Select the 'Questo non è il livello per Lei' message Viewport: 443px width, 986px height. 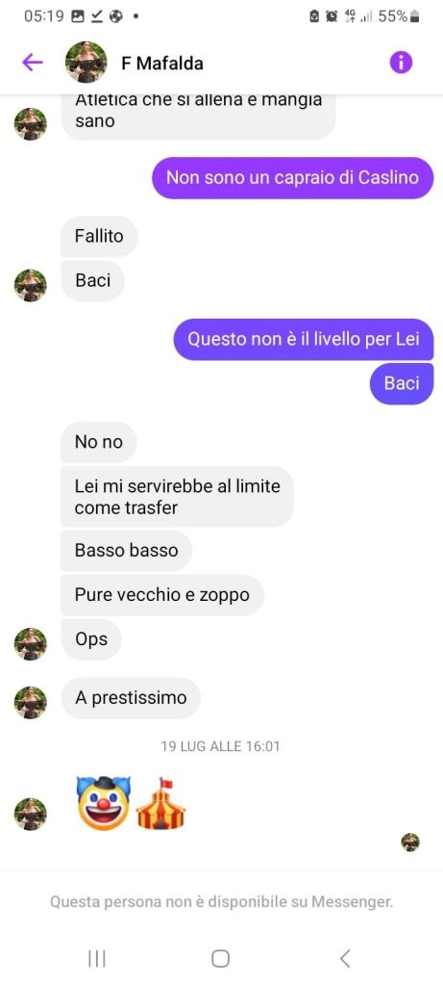(304, 340)
